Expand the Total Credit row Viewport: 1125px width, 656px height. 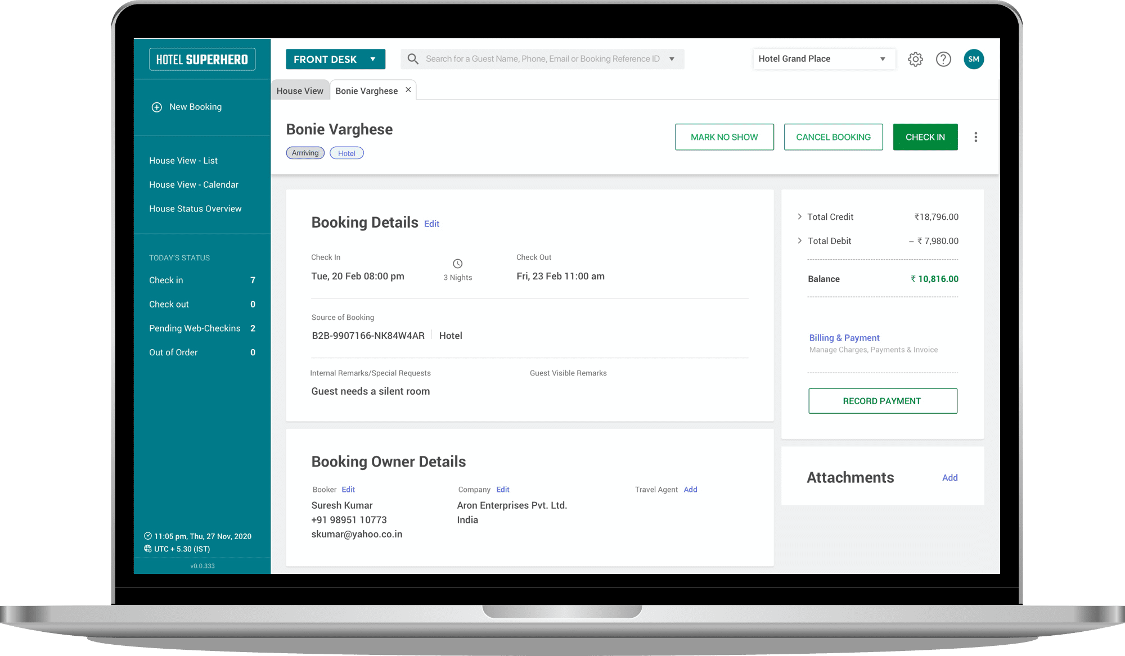tap(799, 216)
